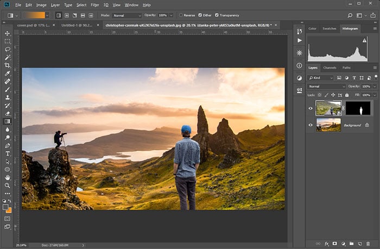Screen dimensions: 380x249
Task: Open the Image menu
Action: (41, 5)
